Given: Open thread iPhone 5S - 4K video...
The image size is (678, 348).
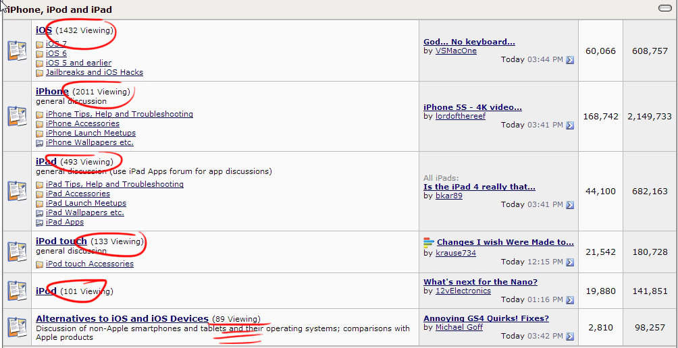Looking at the screenshot, I should click(x=473, y=107).
